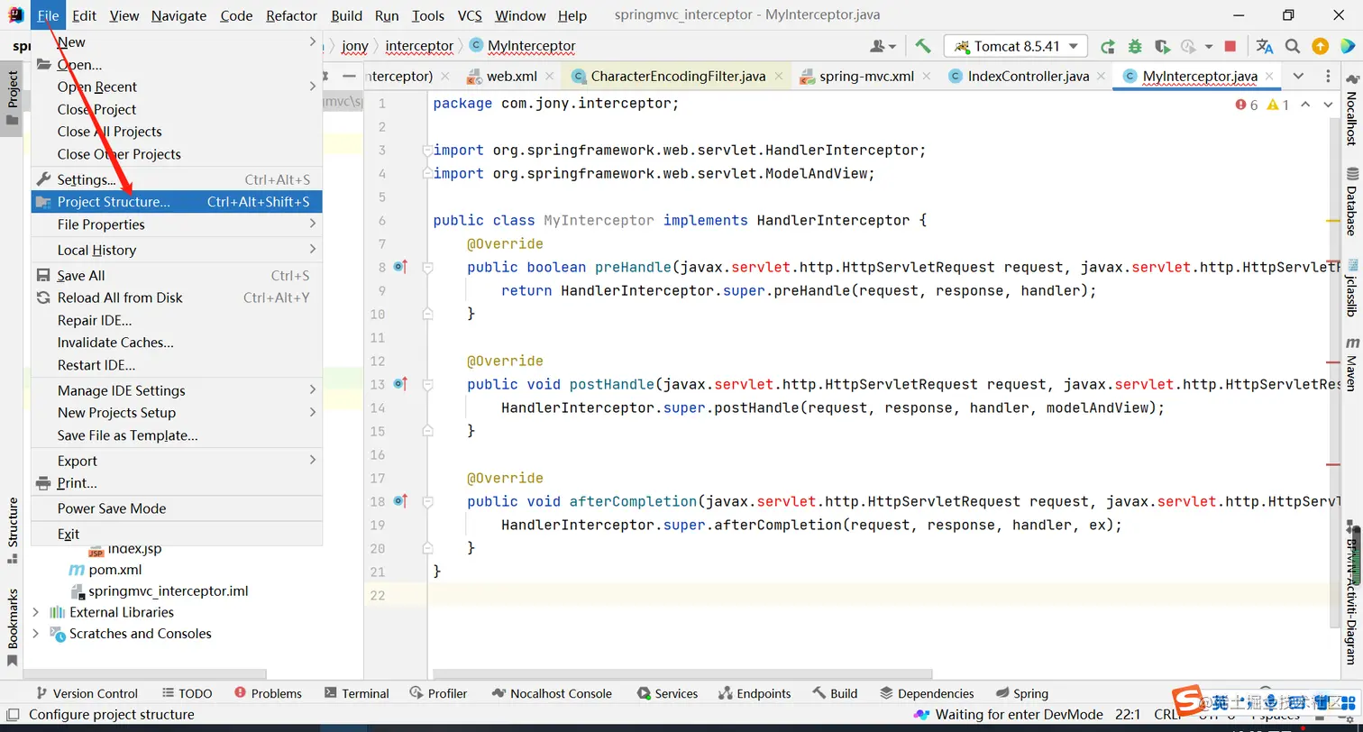Switch to CharacterEncodingFilter.java tab

coord(676,76)
